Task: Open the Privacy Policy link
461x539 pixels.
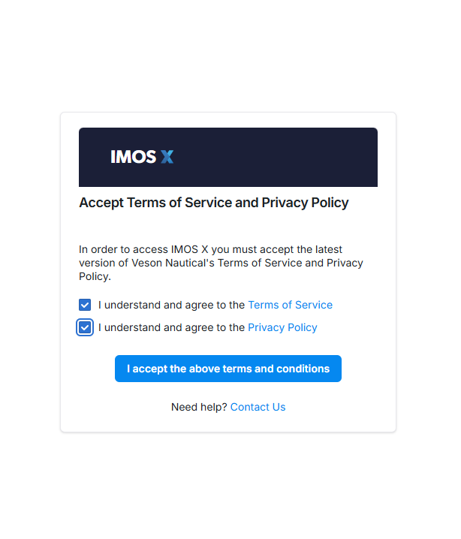Action: (x=282, y=327)
